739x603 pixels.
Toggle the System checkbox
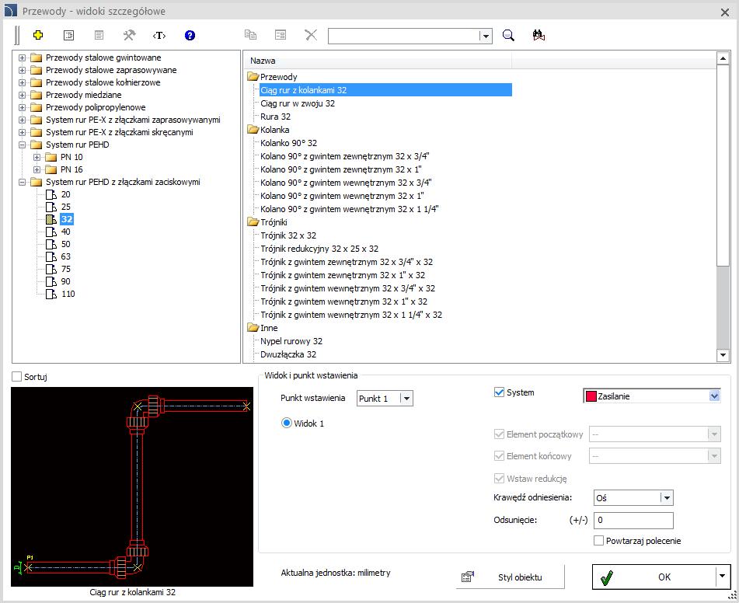click(x=499, y=392)
